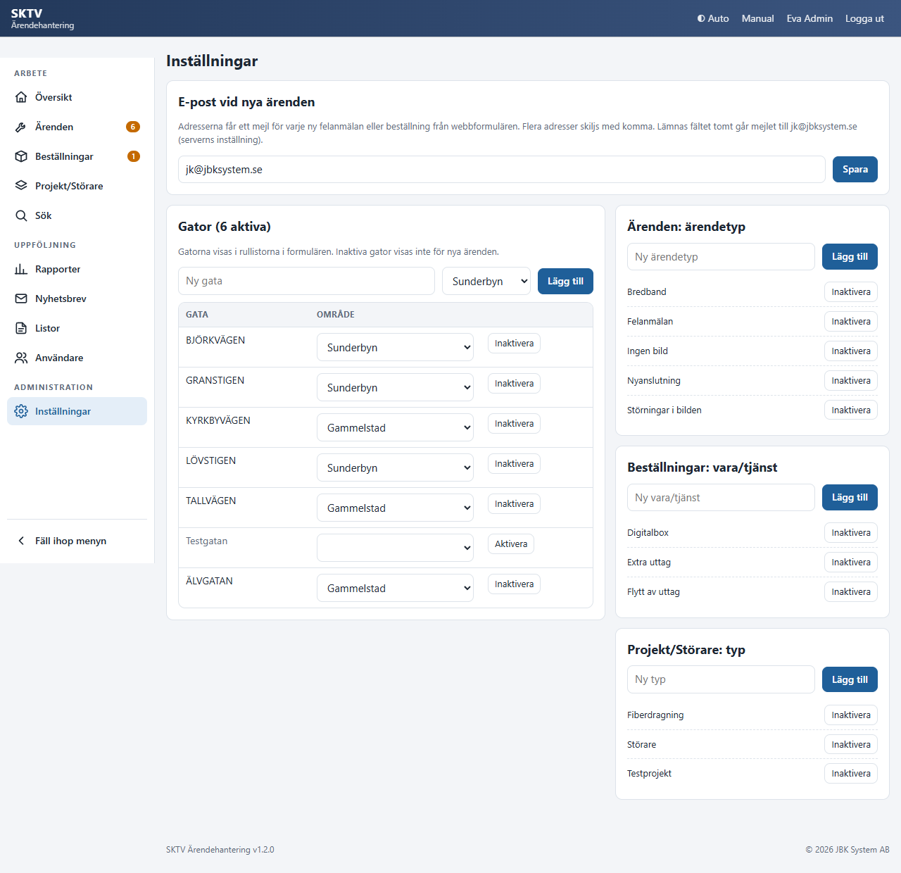Focus the Ny vara/tjänst input
This screenshot has height=873, width=901.
coord(721,497)
